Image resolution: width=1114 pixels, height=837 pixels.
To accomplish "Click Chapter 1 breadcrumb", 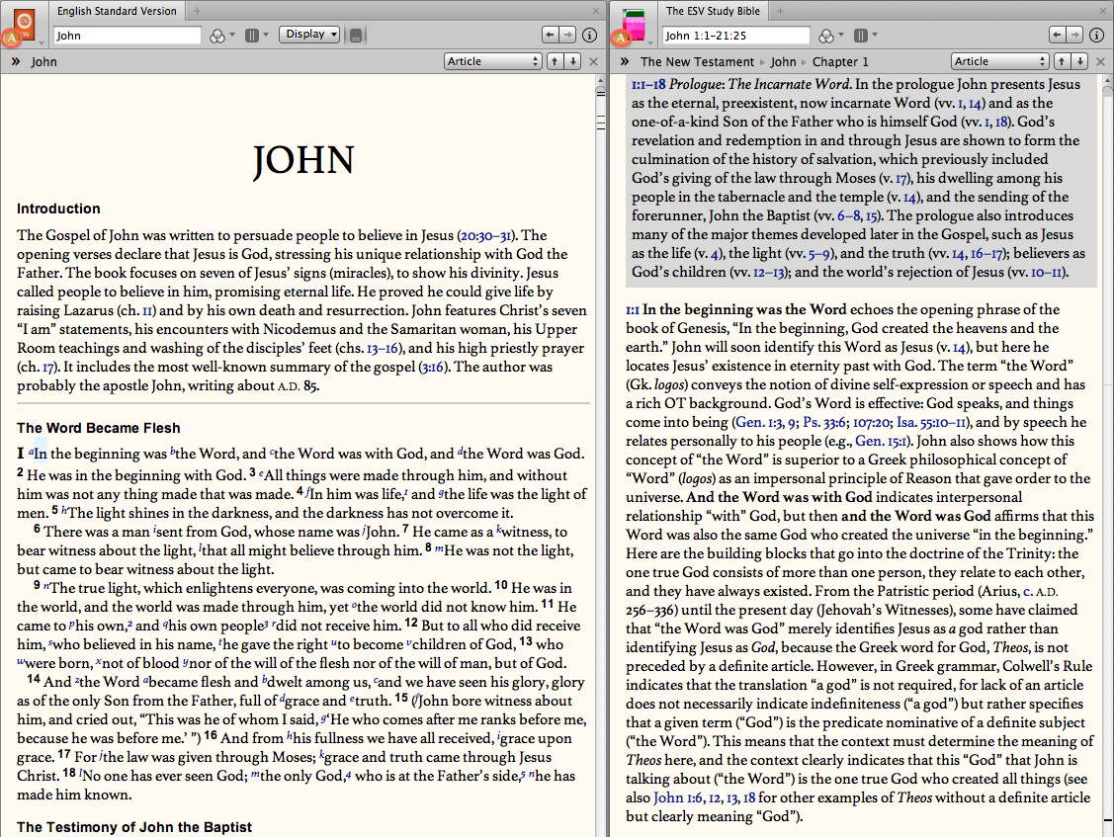I will [840, 62].
